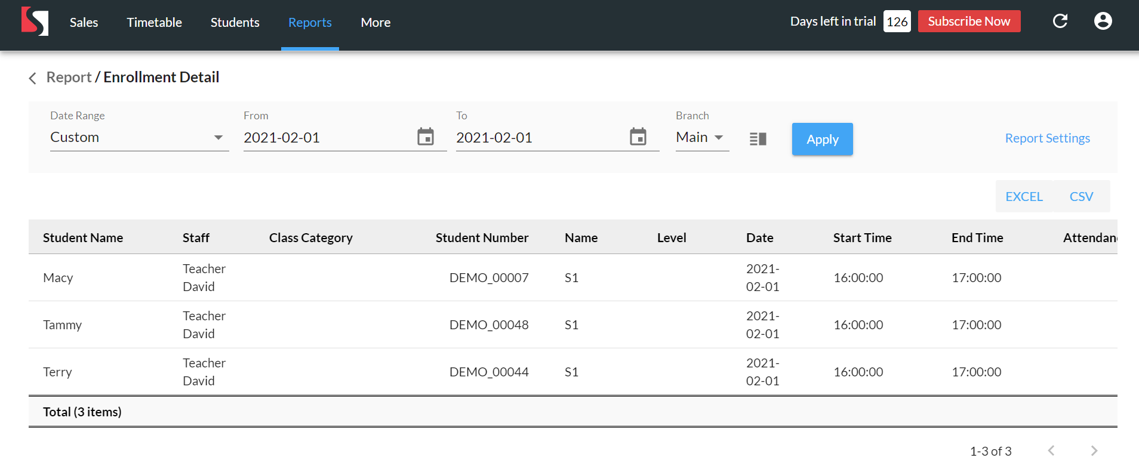Click the app logo in the header

[35, 21]
